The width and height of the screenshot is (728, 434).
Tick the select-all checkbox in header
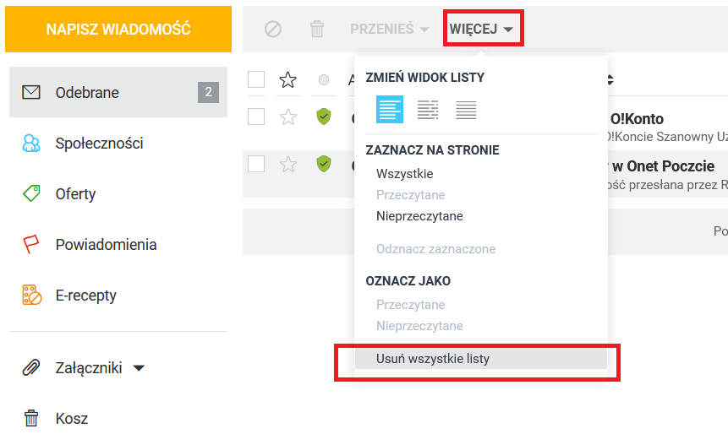[x=256, y=80]
